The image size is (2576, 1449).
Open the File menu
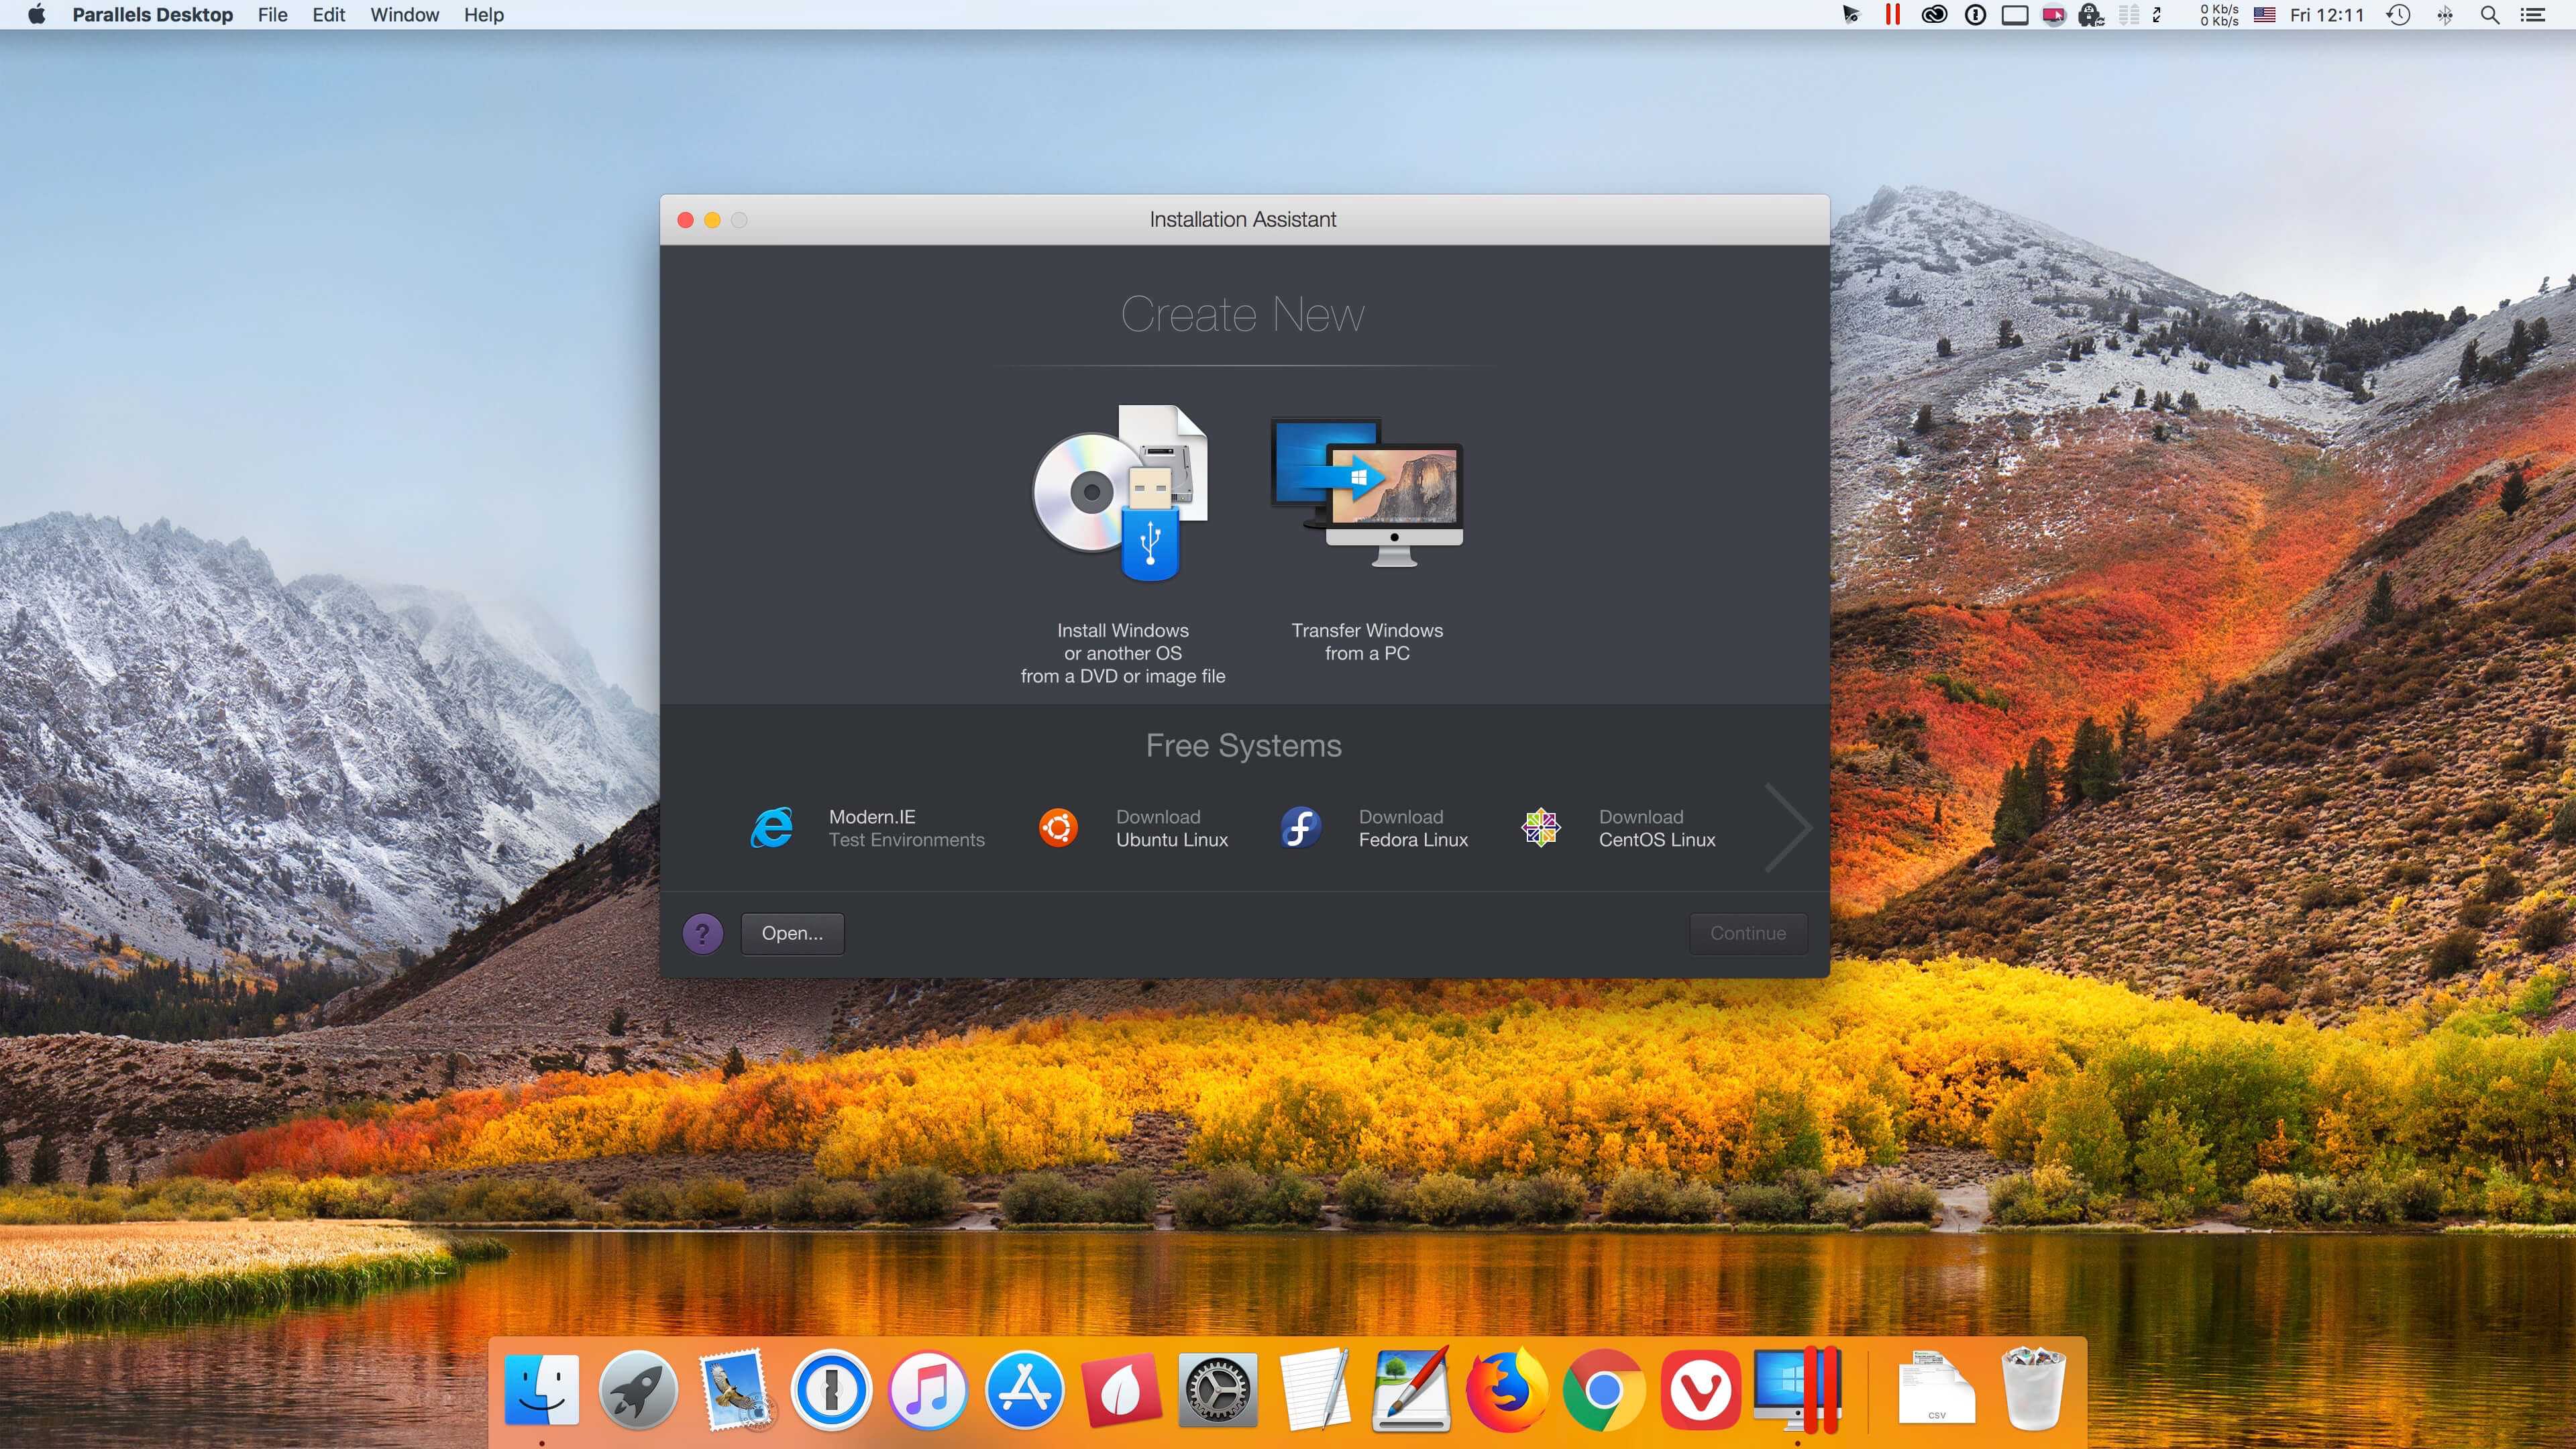pyautogui.click(x=272, y=15)
